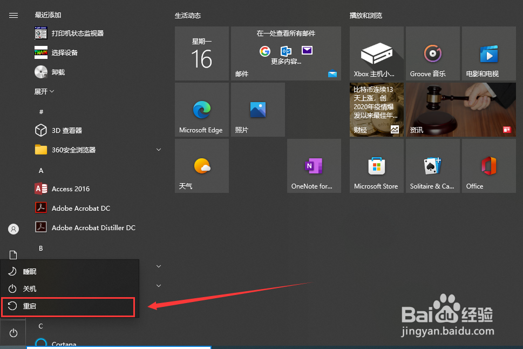Screen dimensions: 523x349
Task: Open 3D Viewer app
Action: point(59,130)
